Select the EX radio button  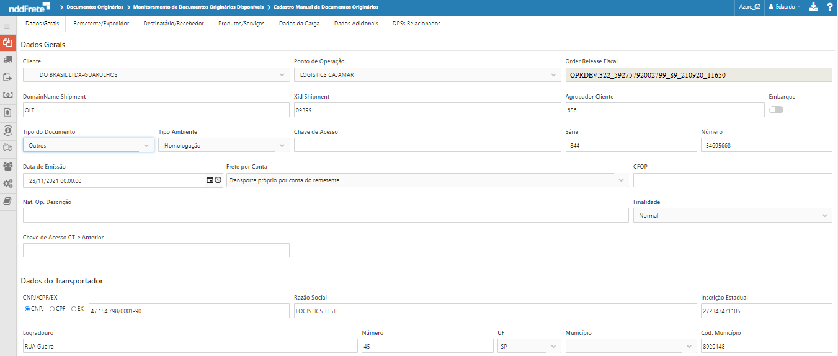pyautogui.click(x=74, y=309)
